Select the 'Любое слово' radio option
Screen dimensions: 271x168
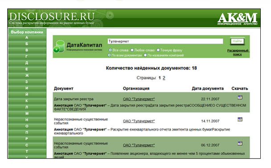[x=132, y=50]
